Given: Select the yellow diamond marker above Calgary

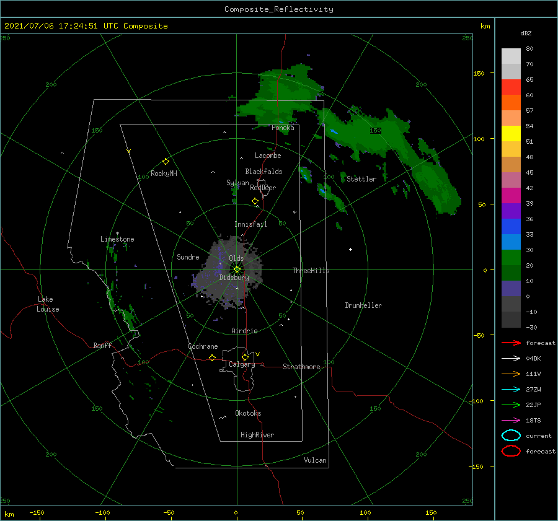Looking at the screenshot, I should coord(245,357).
